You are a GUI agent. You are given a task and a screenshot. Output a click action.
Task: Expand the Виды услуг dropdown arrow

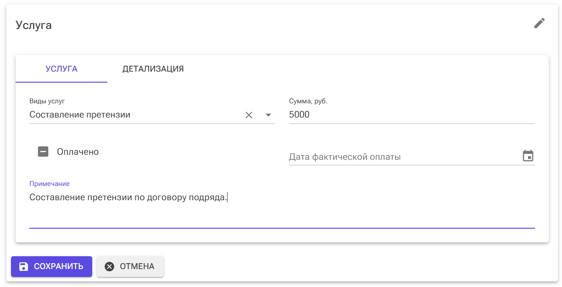[268, 115]
